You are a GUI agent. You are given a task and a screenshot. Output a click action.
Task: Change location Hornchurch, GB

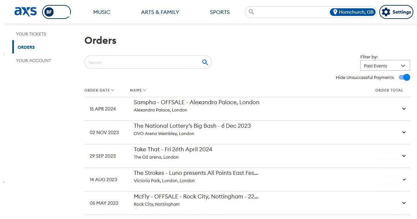[353, 12]
